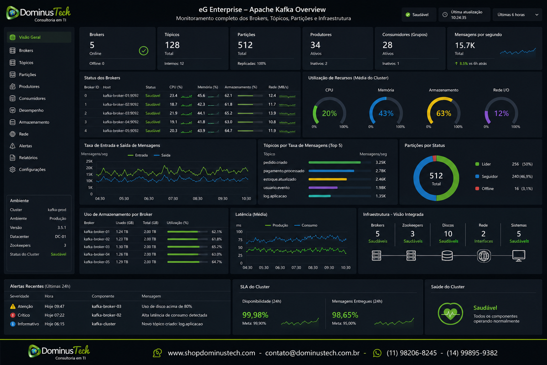Click the Discos database icon in Infraestrutura
This screenshot has width=547, height=365.
(x=447, y=256)
